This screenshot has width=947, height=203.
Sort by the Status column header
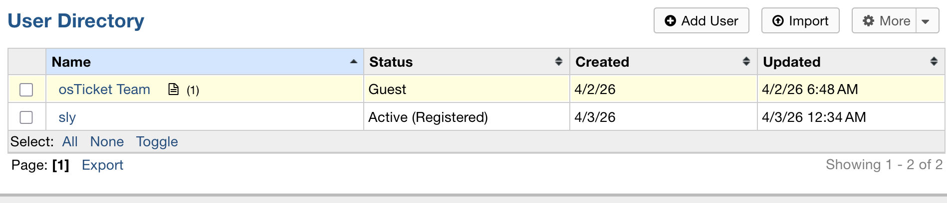coord(391,62)
